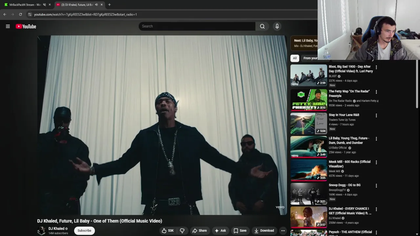Open a new browser tab with the plus icon

click(109, 5)
